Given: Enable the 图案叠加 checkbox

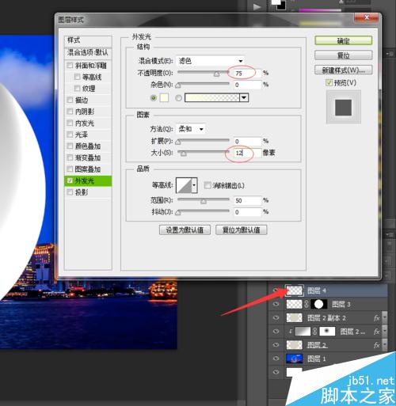Looking at the screenshot, I should tap(70, 169).
